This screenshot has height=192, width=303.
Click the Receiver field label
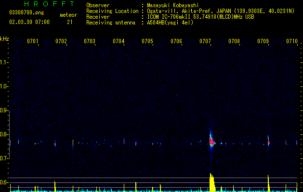pos(98,17)
